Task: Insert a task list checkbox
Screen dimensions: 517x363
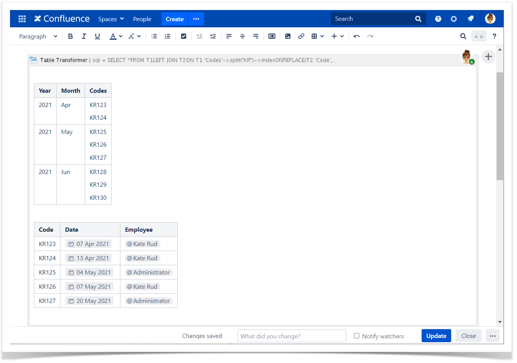Action: click(183, 36)
